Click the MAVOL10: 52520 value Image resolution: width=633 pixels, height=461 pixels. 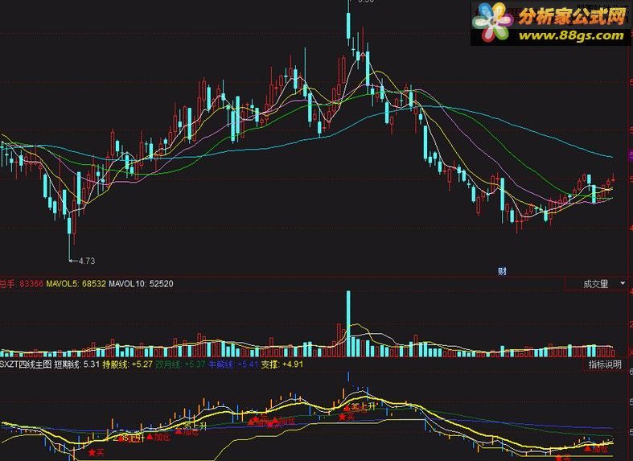click(141, 284)
